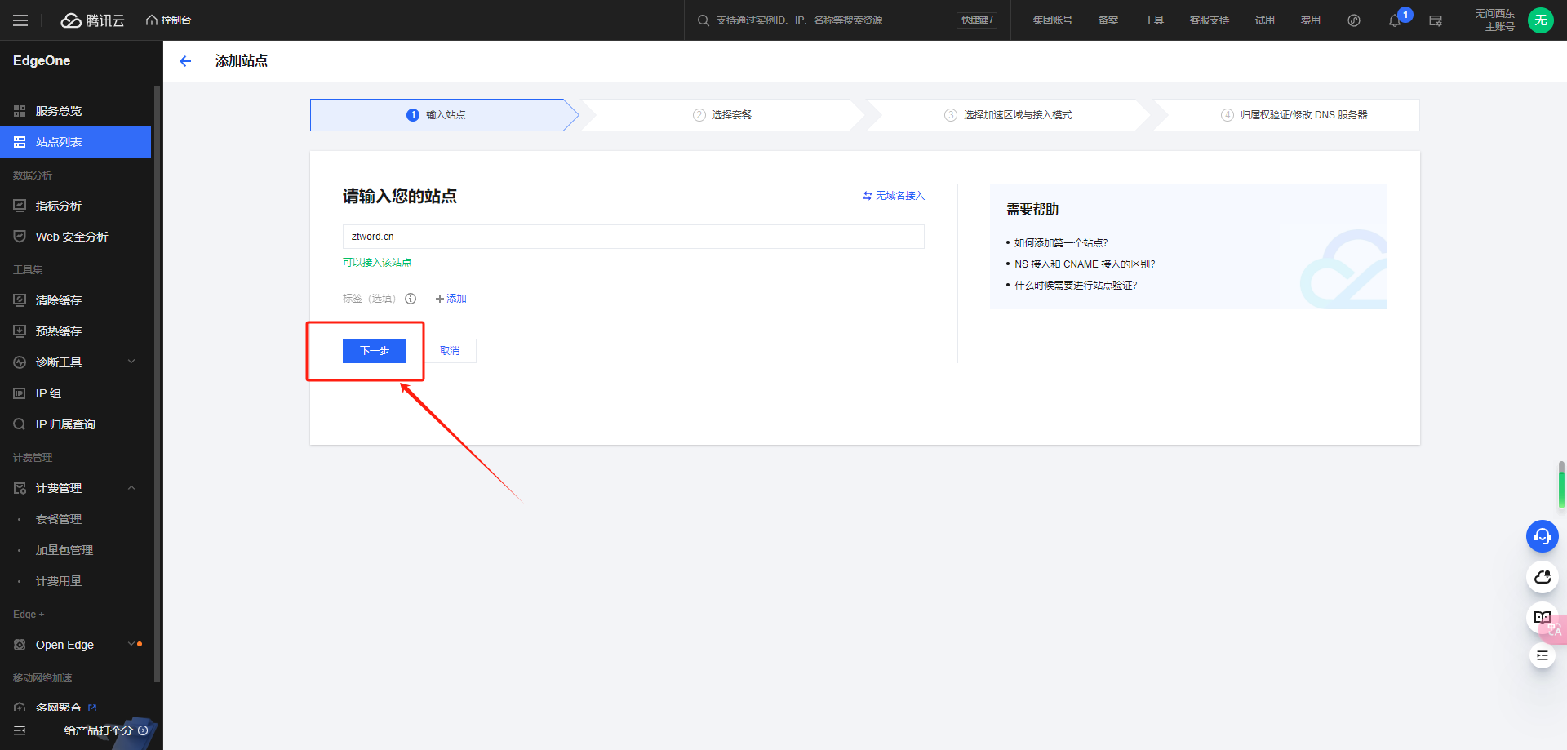
Task: Open the 试用 menu
Action: click(1265, 20)
